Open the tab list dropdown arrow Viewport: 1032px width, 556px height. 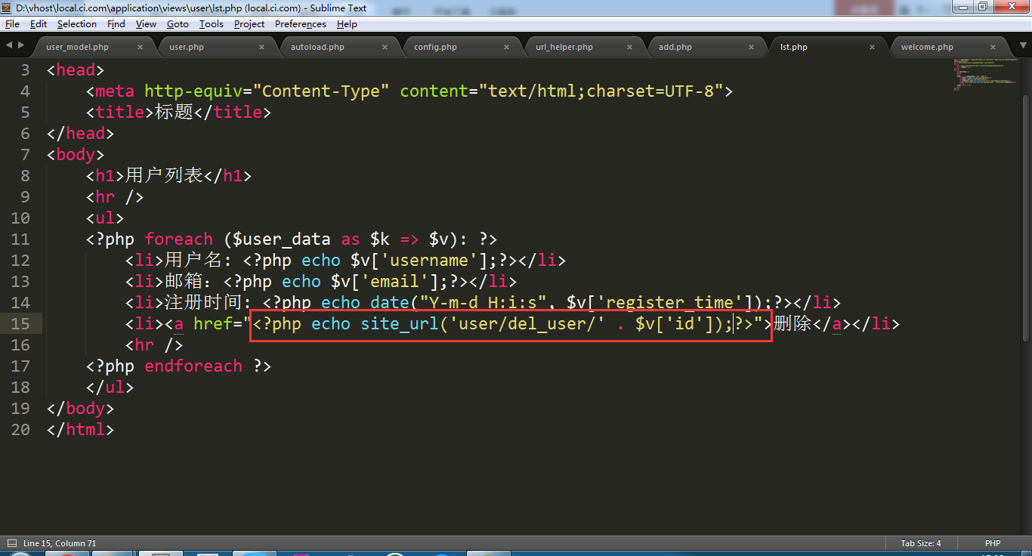click(x=1020, y=46)
